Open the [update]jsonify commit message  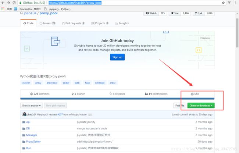pos(86,122)
